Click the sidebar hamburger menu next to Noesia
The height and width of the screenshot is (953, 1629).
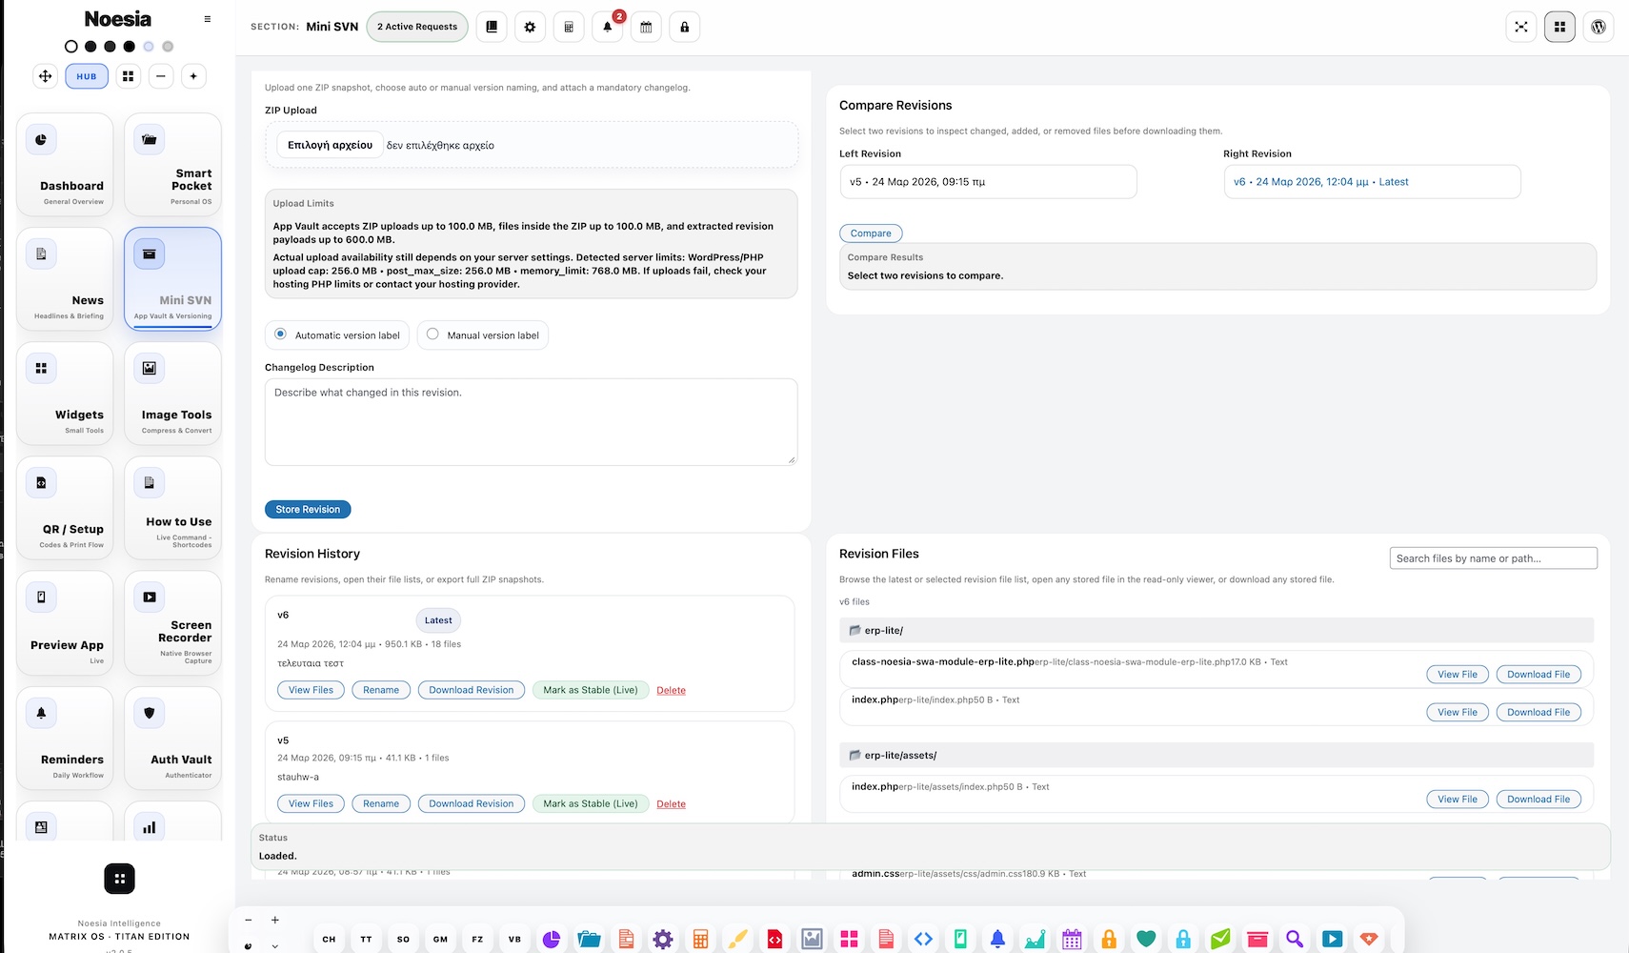click(207, 19)
